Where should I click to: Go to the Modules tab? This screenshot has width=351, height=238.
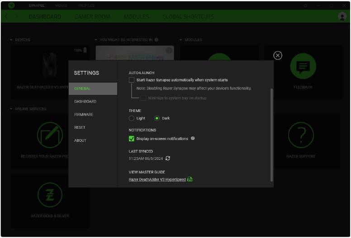click(136, 17)
